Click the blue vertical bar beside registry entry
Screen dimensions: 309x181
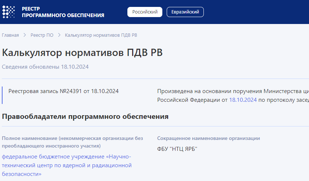point(3,95)
